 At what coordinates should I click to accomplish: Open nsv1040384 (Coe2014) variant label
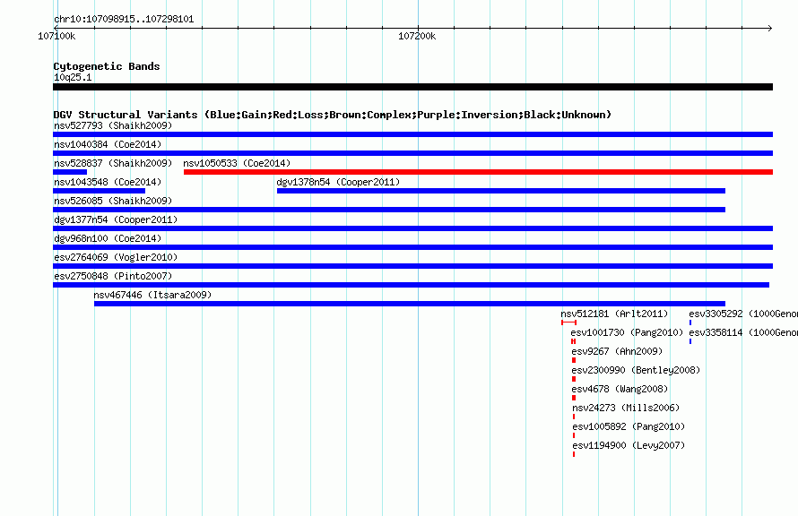pos(108,144)
